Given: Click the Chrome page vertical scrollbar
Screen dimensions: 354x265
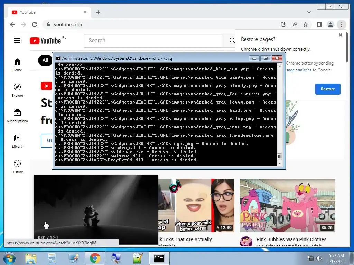Looking at the screenshot, I should pyautogui.click(x=347, y=47).
